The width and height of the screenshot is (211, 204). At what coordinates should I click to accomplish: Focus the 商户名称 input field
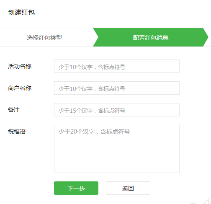pyautogui.click(x=117, y=88)
